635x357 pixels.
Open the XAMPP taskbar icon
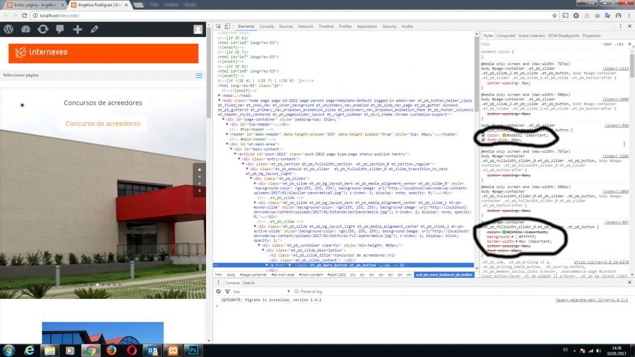(173, 350)
